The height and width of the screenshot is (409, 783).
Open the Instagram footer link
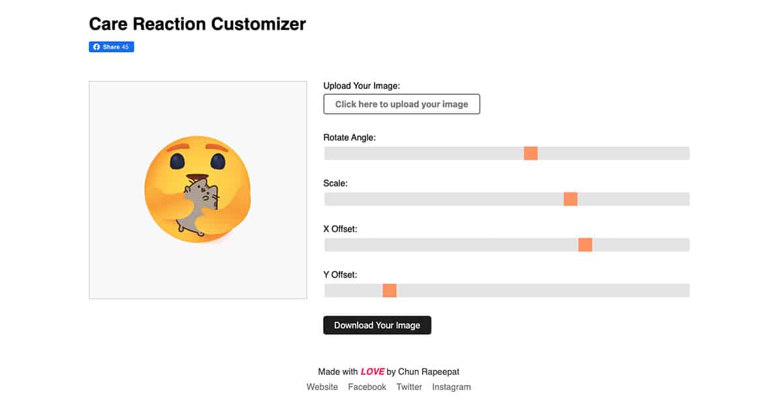[451, 387]
